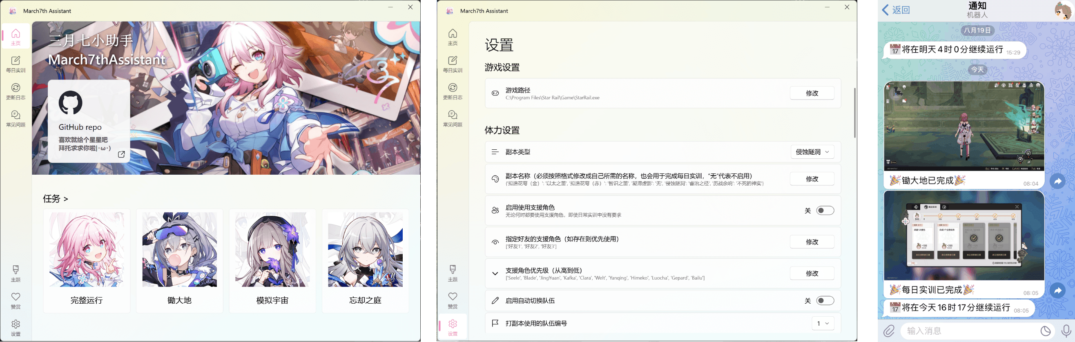Click the gamepad icon beside 游戏路径
The height and width of the screenshot is (342, 1075).
495,93
